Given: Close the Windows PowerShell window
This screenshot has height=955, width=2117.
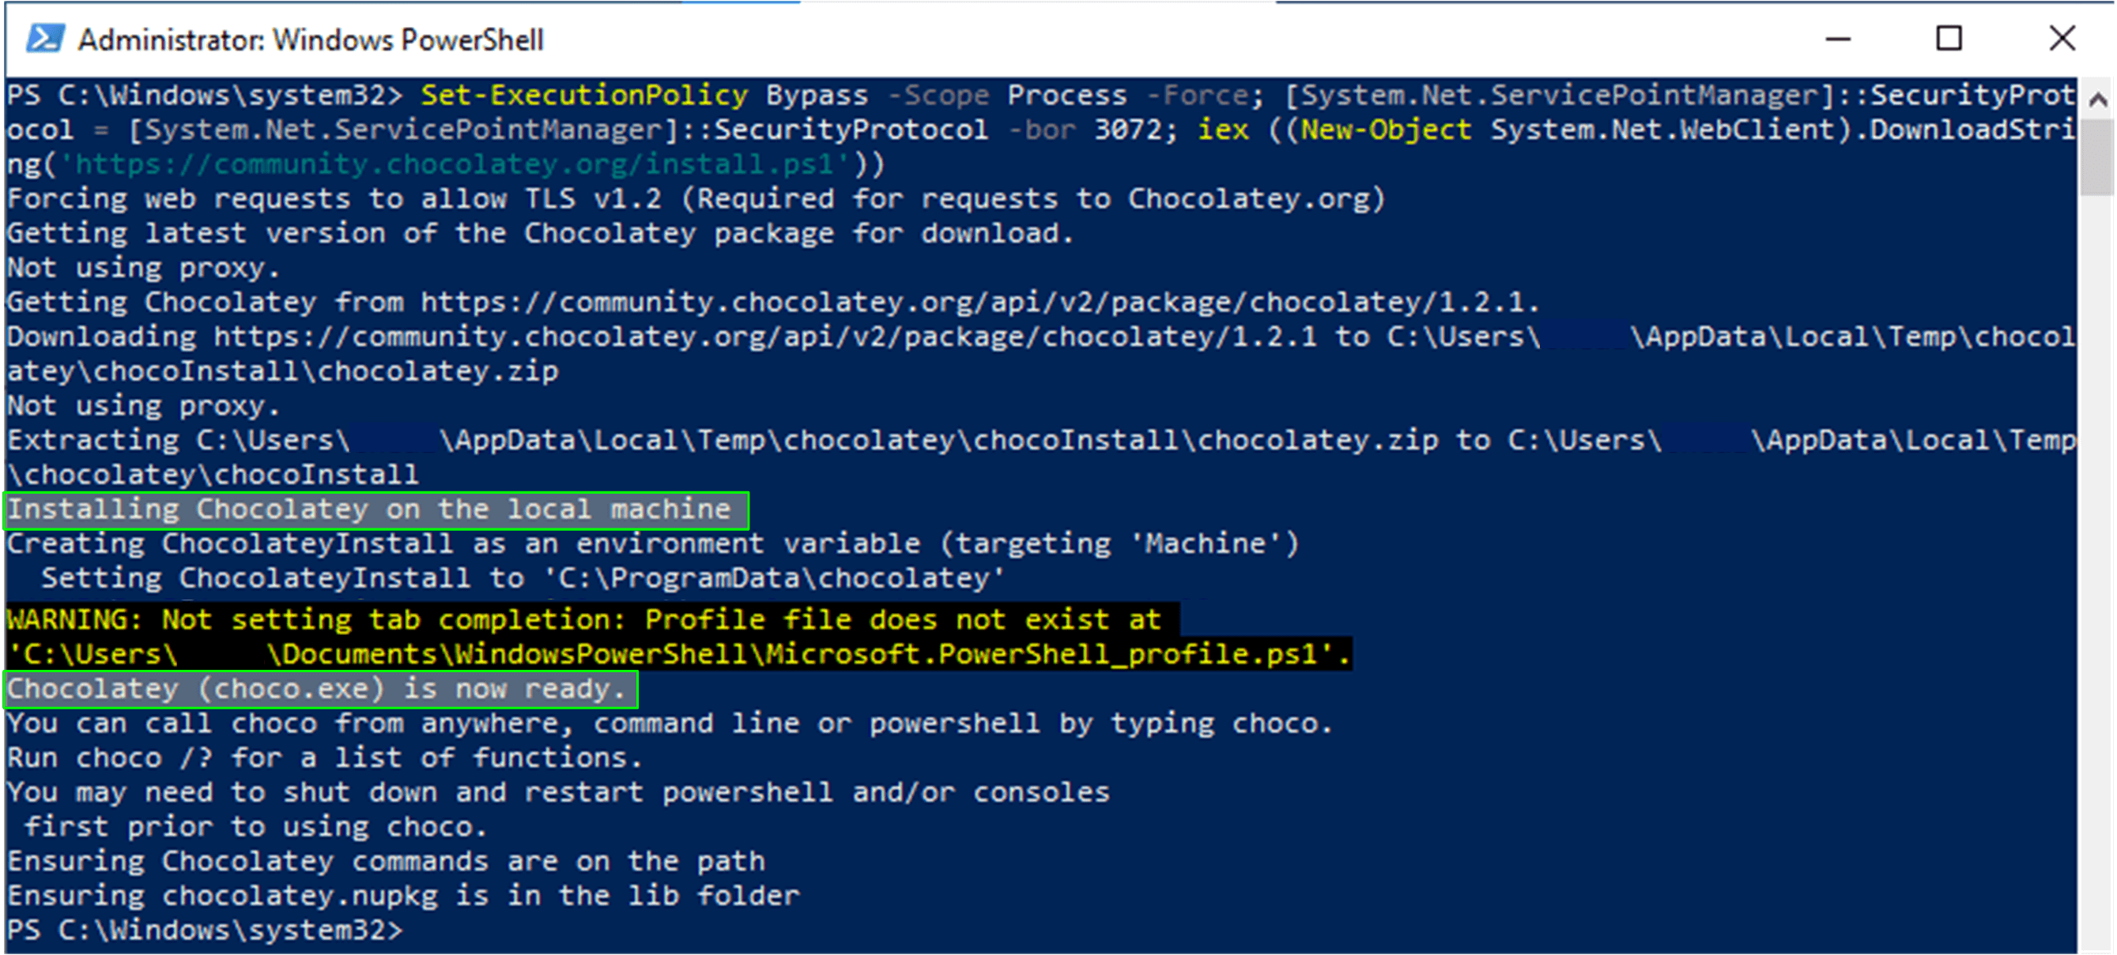Looking at the screenshot, I should pos(2061,39).
